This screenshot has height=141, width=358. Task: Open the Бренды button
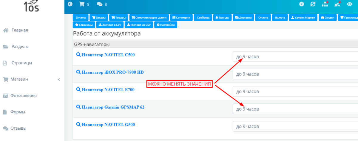pos(222,18)
